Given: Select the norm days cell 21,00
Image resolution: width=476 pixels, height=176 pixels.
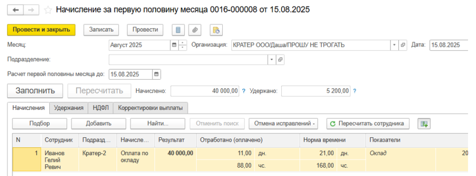Looking at the screenshot, I should [x=318, y=153].
